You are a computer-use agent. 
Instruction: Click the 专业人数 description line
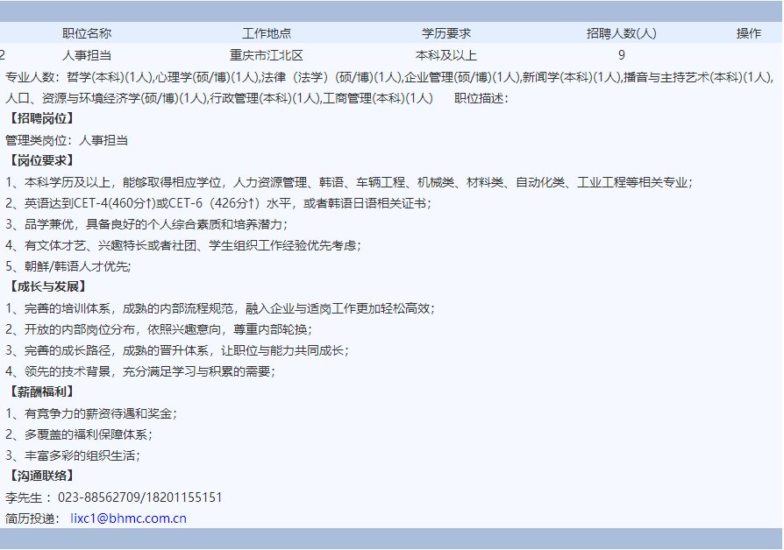pyautogui.click(x=31, y=77)
